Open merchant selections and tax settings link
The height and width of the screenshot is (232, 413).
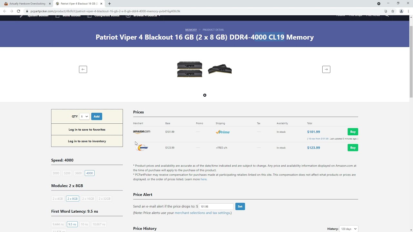[x=202, y=213]
